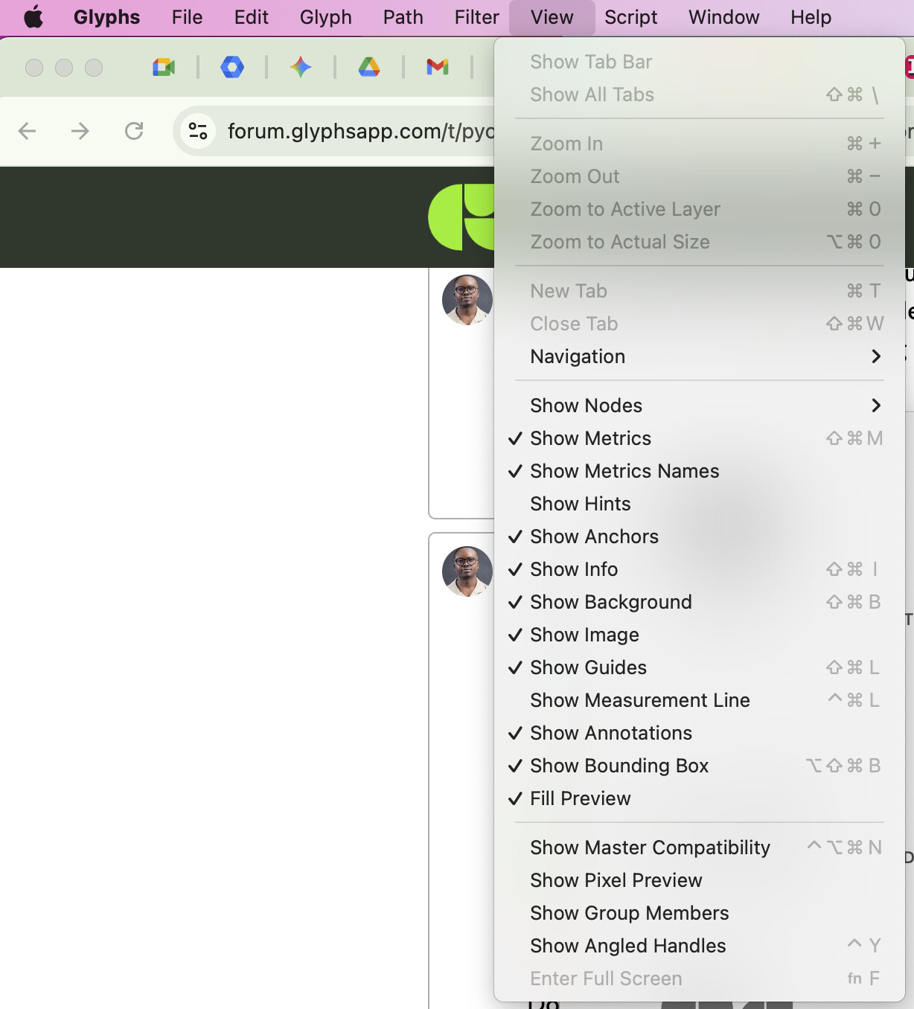Open the Filter menu

(x=476, y=17)
